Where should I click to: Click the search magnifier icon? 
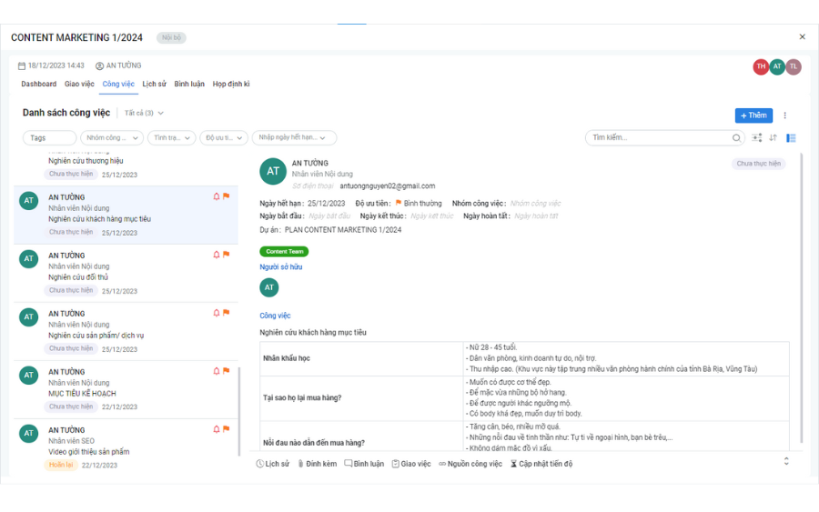tap(736, 138)
